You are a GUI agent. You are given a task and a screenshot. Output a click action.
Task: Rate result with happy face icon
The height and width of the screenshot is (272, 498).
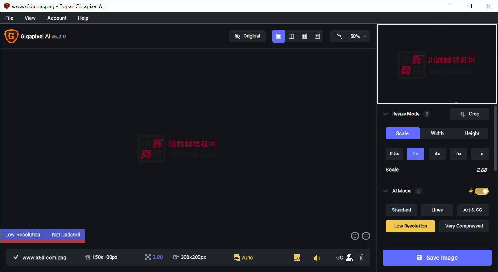tap(355, 236)
